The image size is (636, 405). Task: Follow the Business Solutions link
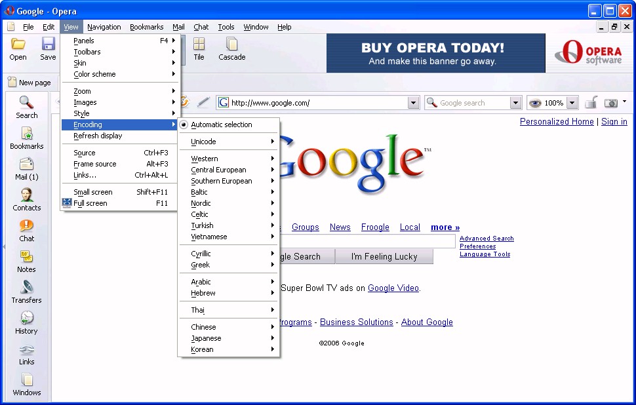(x=356, y=322)
